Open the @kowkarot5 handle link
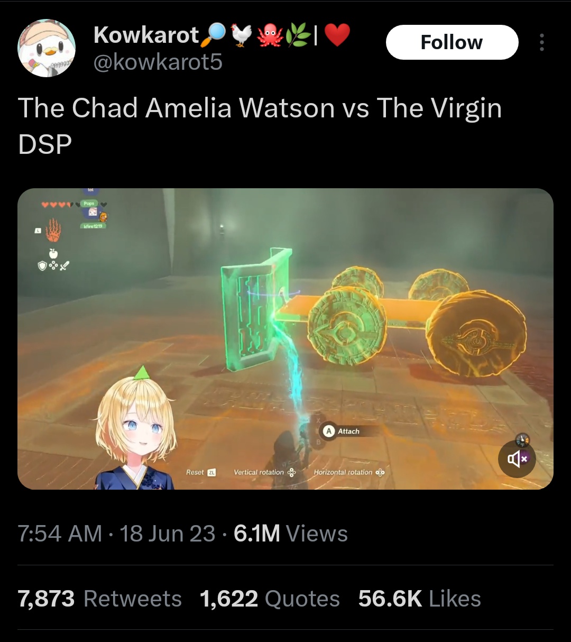The image size is (571, 642). pos(158,63)
